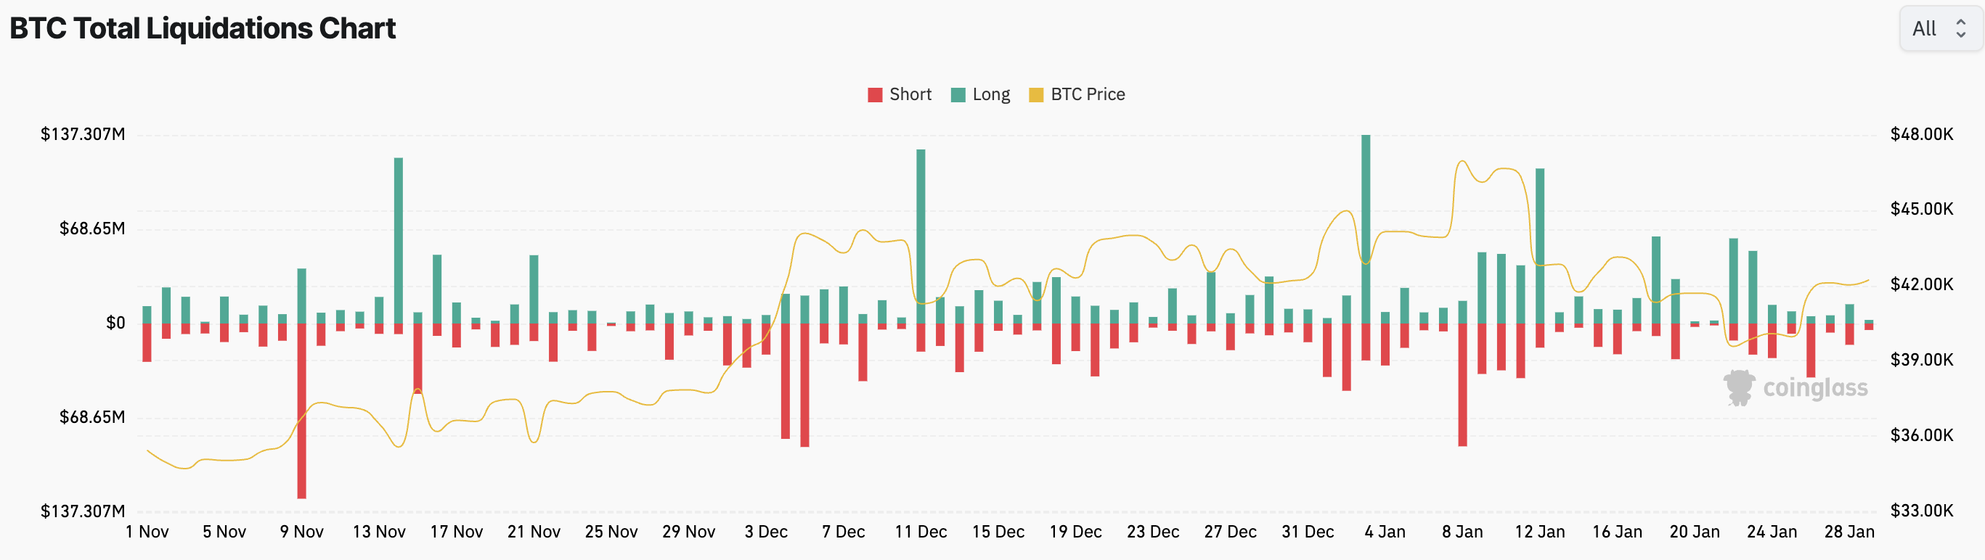Click the coinglass mascot logo icon

click(1739, 387)
